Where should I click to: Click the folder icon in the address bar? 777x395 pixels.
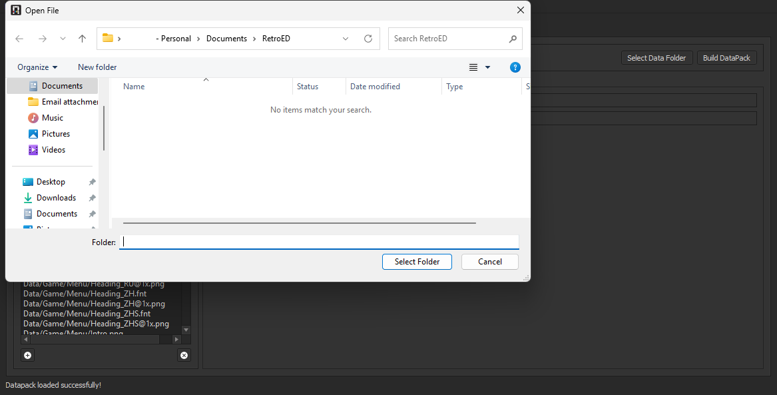[108, 38]
